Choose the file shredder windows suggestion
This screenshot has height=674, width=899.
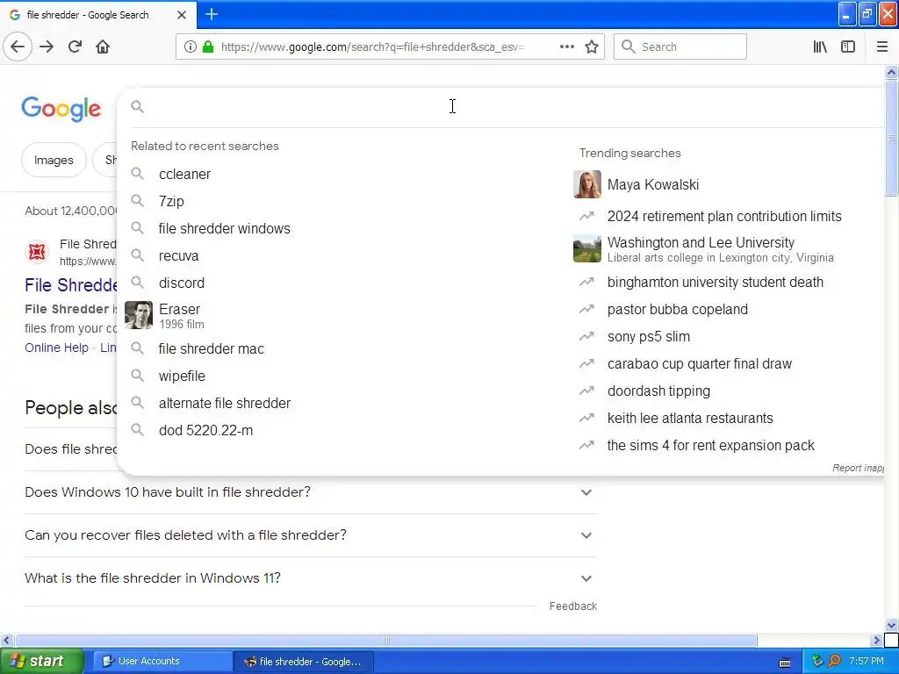pos(225,229)
